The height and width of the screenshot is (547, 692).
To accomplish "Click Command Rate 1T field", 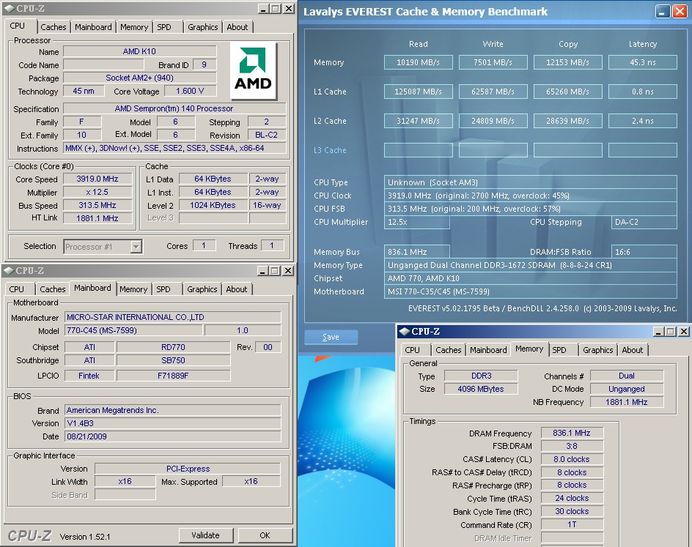I will (572, 524).
